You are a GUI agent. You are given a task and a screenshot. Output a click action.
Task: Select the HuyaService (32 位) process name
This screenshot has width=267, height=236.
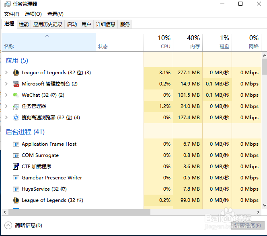tap(44, 189)
